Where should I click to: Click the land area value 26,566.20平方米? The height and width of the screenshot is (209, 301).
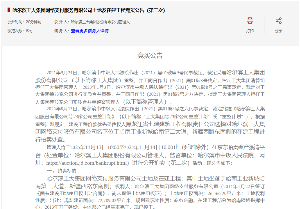(224, 193)
